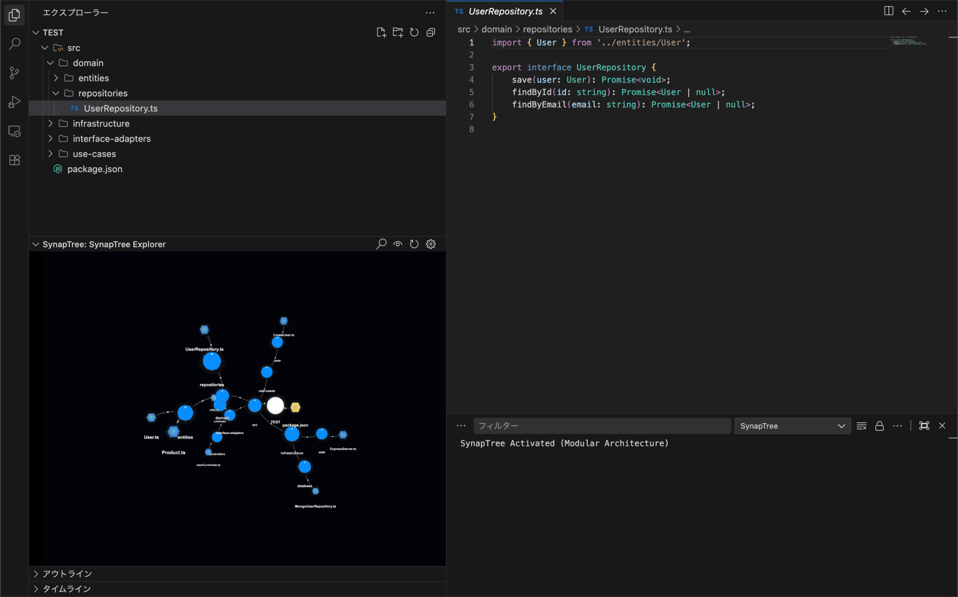958x597 pixels.
Task: Toggle maximize output panel size
Action: tap(924, 426)
